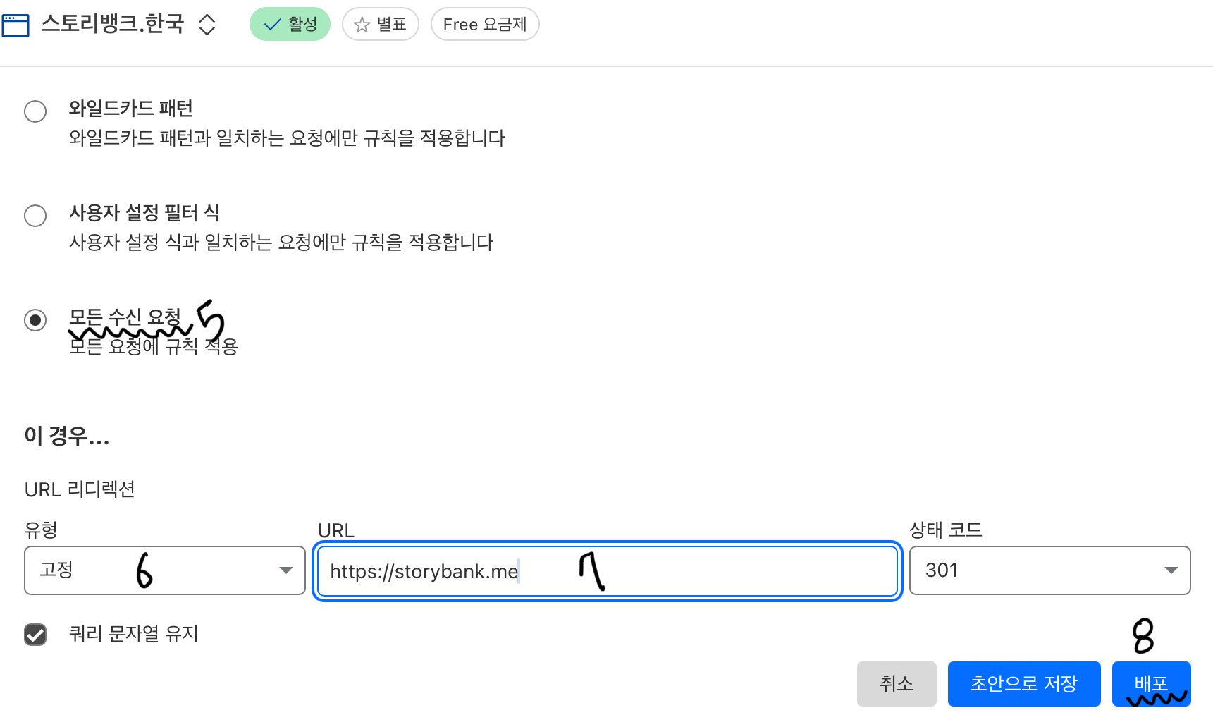Click the arrow of 301 status dropdown

click(x=1171, y=570)
